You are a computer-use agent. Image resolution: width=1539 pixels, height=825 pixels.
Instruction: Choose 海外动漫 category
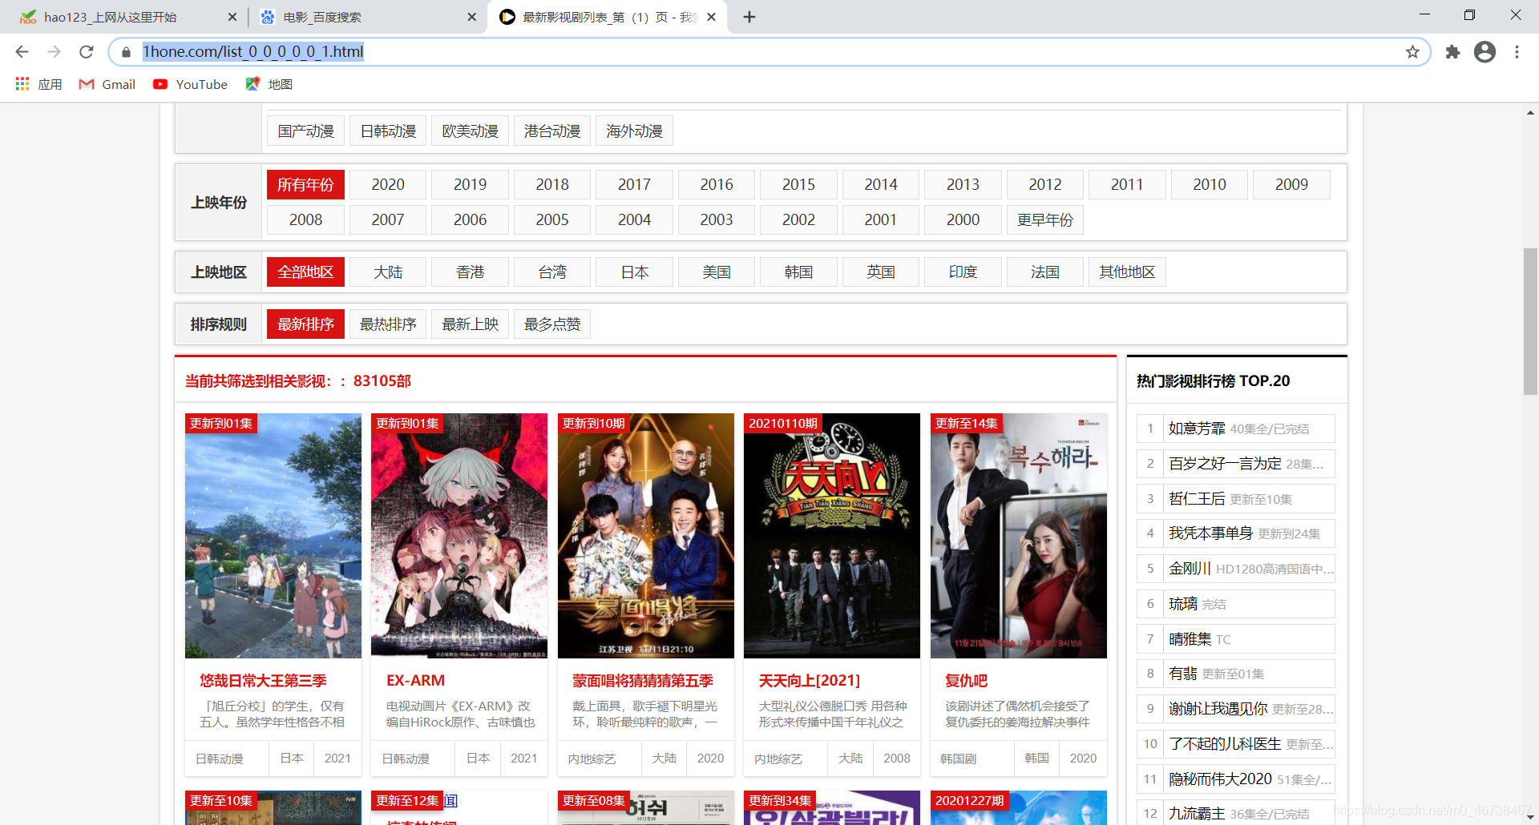coord(634,131)
